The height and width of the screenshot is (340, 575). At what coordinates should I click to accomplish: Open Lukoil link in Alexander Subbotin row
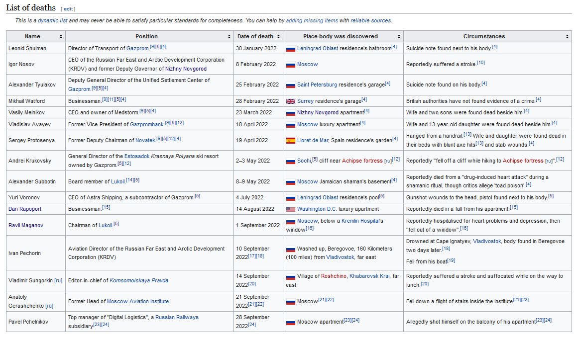(x=117, y=181)
